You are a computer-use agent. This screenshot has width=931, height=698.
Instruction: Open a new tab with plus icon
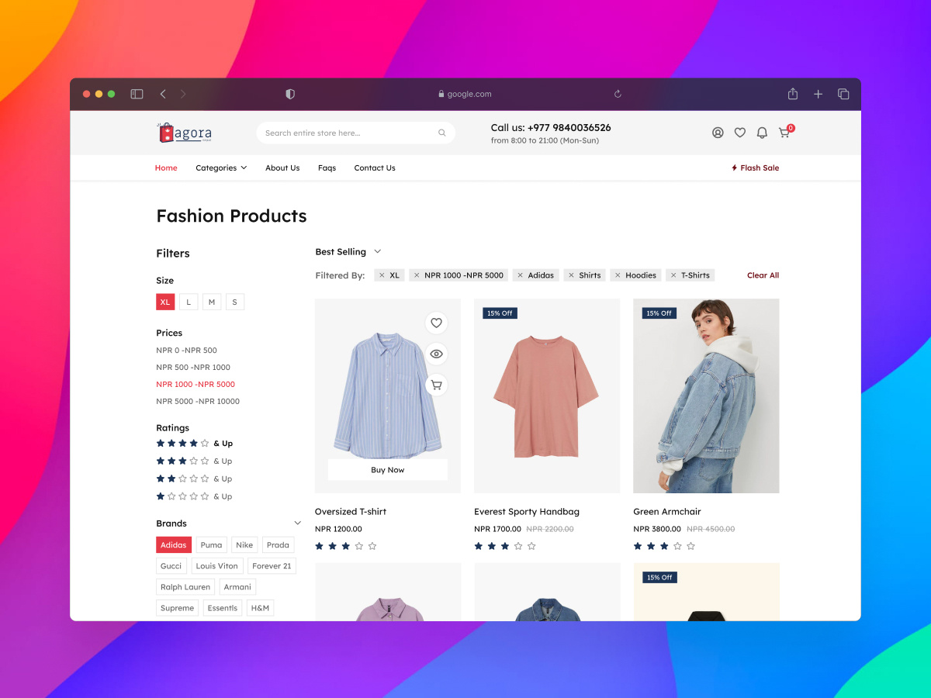pos(818,94)
